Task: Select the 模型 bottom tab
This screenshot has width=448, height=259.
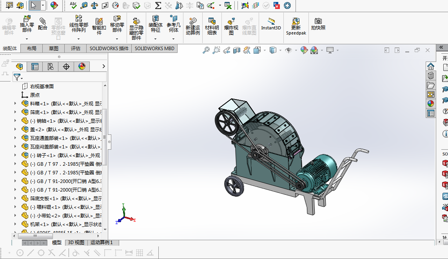Action: tap(56, 243)
